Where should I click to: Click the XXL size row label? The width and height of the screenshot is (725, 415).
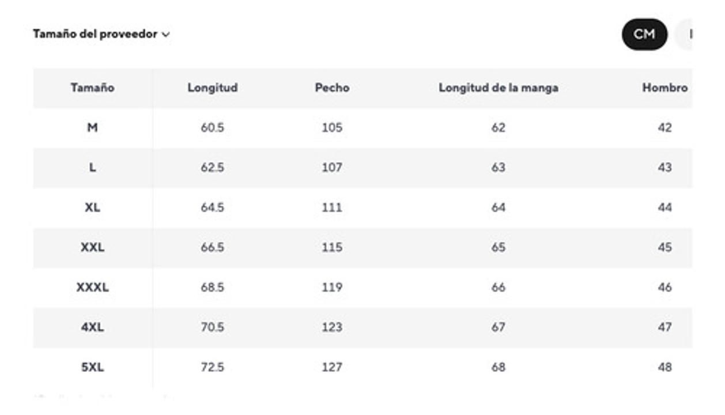pos(92,247)
